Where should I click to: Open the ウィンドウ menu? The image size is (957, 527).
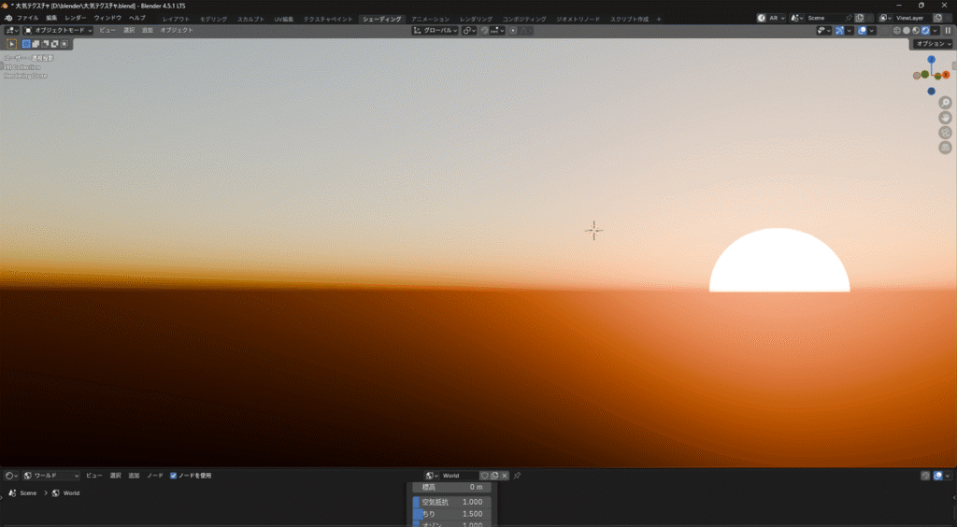(x=107, y=18)
